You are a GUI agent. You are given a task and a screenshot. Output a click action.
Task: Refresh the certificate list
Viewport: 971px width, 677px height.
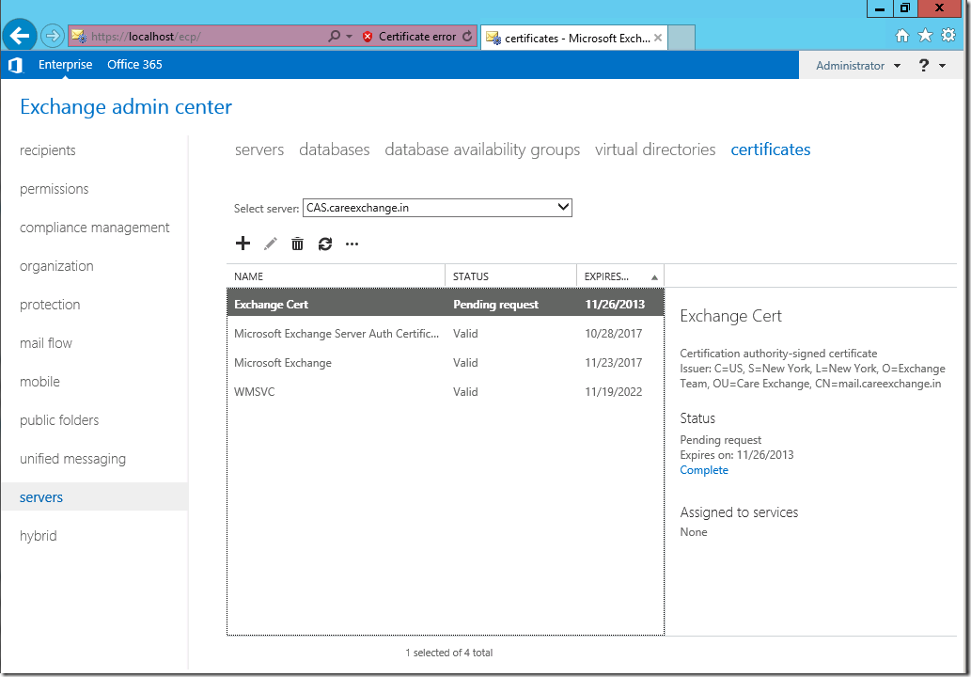pos(325,244)
